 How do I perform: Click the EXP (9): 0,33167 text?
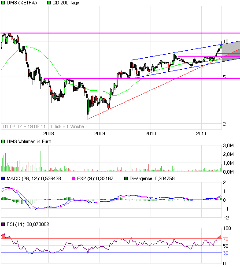[x=95, y=178]
